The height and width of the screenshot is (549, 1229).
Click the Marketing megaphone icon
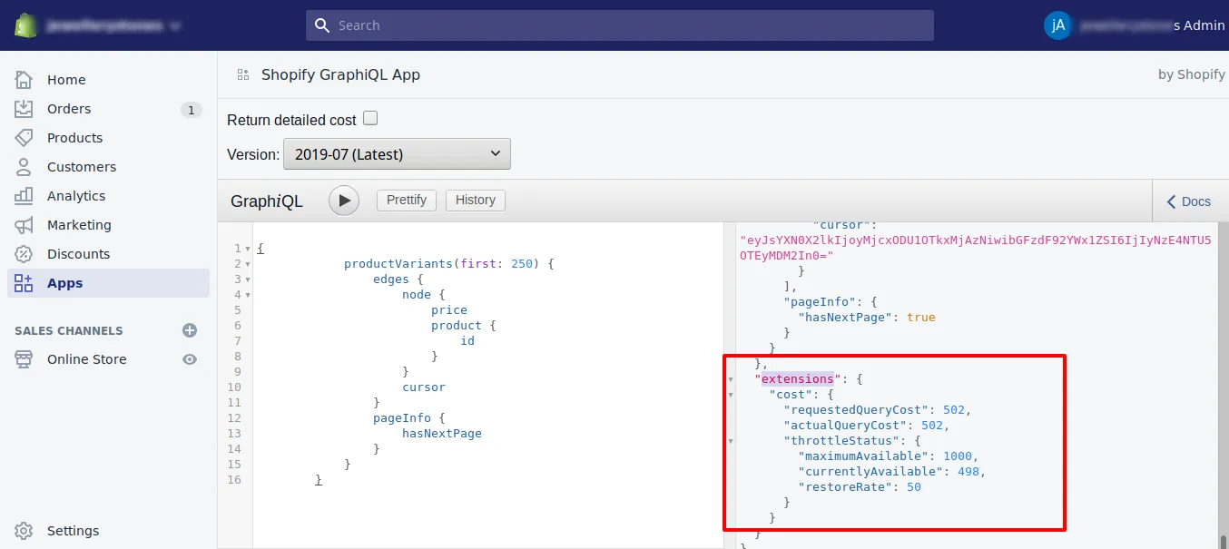click(x=25, y=225)
